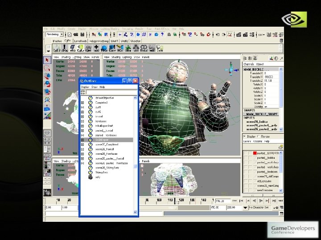Select scene26_bubba input node
Viewport: 321px width, 240px height.
click(257, 122)
